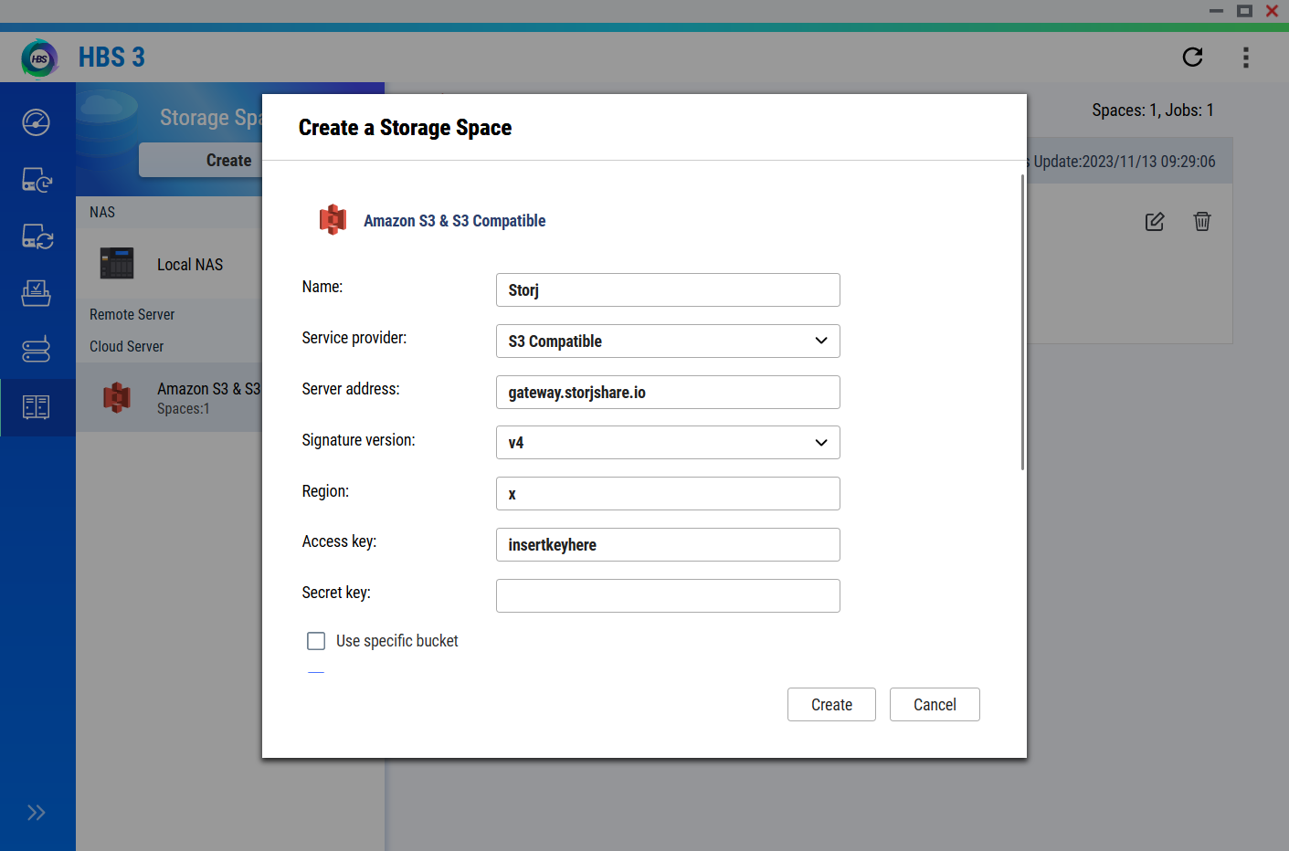Refresh the HBS 3 view
1289x851 pixels.
point(1192,58)
